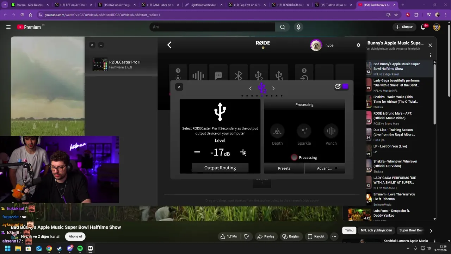Open Output Routing

point(220,168)
